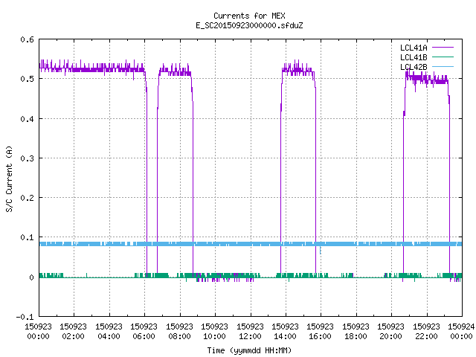Viewport: 476px width, 357px height.
Task: Click the 150923 22:00 x-axis tick label
Action: point(426,331)
